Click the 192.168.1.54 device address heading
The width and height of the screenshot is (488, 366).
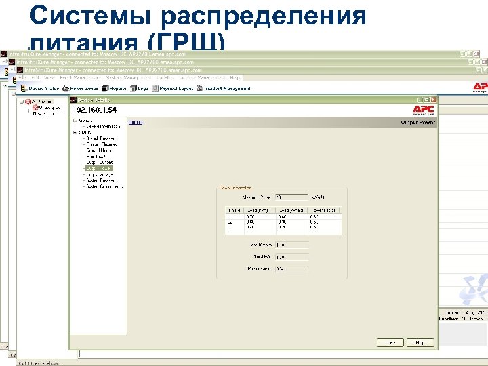(x=94, y=110)
